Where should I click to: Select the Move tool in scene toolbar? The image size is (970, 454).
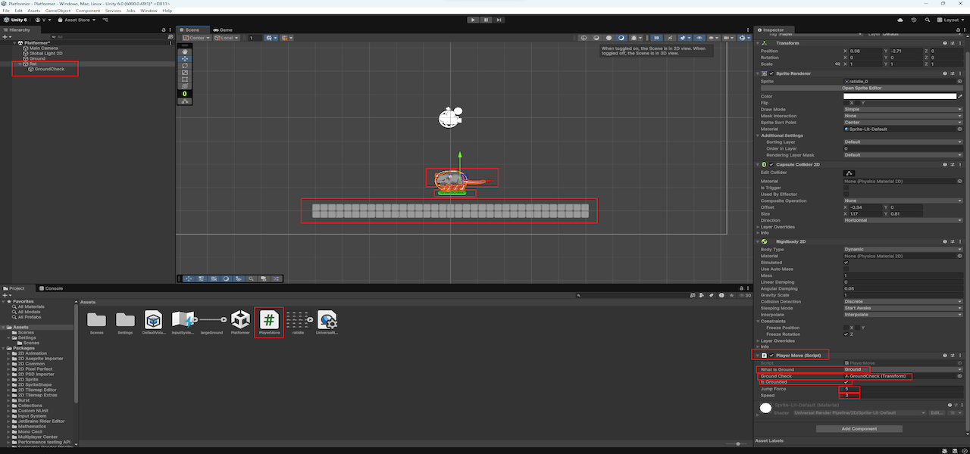point(185,58)
